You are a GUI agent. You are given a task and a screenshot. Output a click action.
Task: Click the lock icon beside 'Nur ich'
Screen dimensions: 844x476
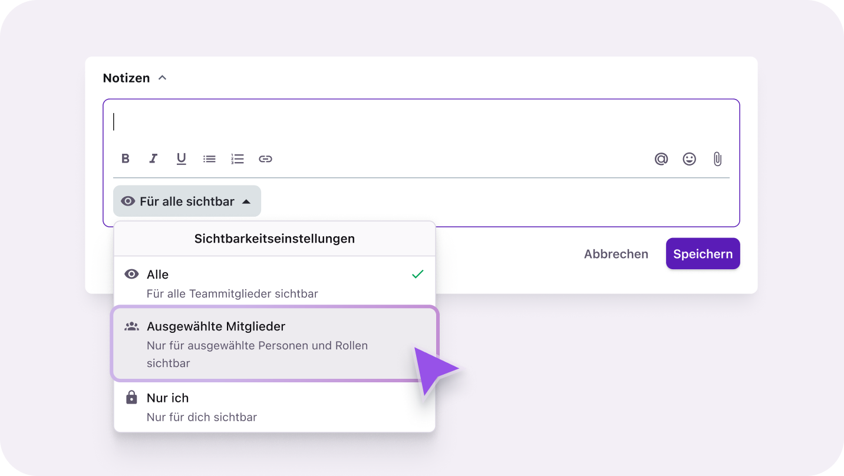pos(131,398)
